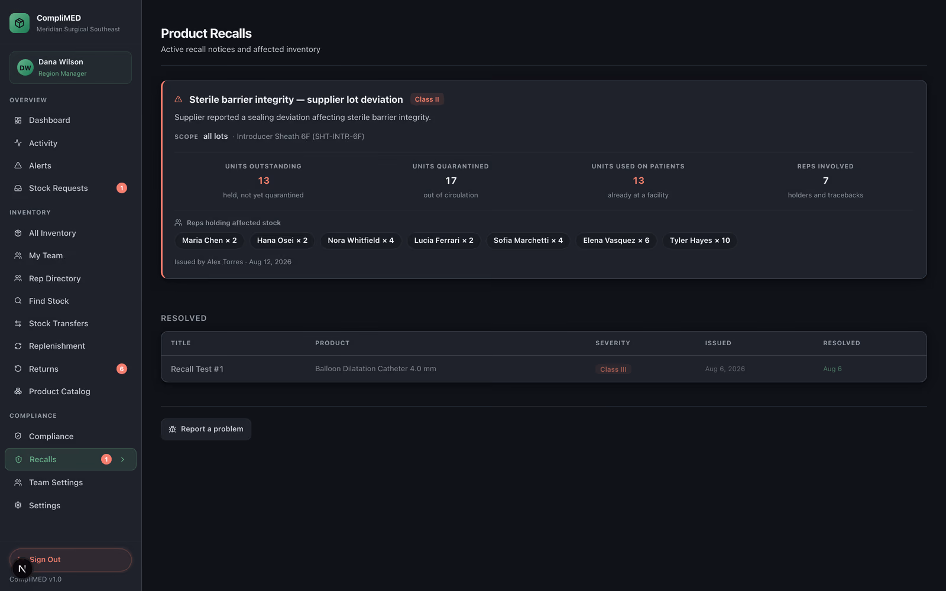Open Find Stock via its magnifier icon
Screen dimensions: 946x591
point(18,301)
